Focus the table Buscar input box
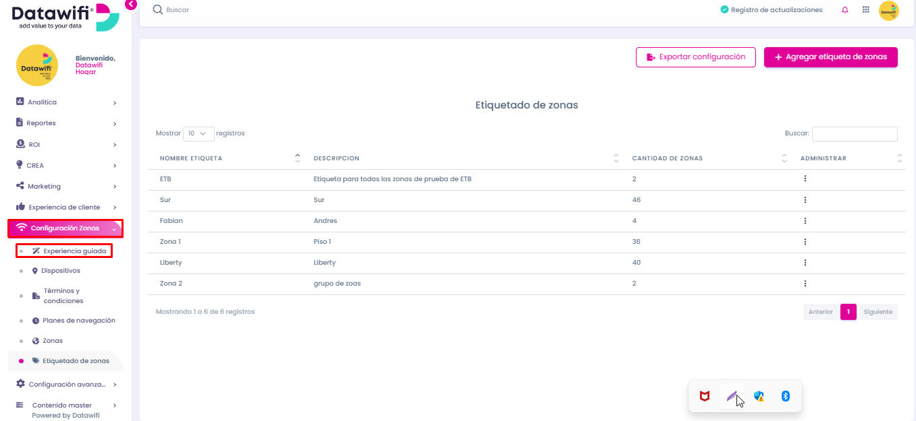 pyautogui.click(x=855, y=133)
